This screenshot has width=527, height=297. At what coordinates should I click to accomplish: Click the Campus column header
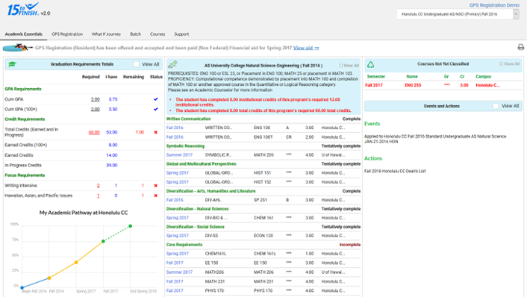pyautogui.click(x=483, y=77)
